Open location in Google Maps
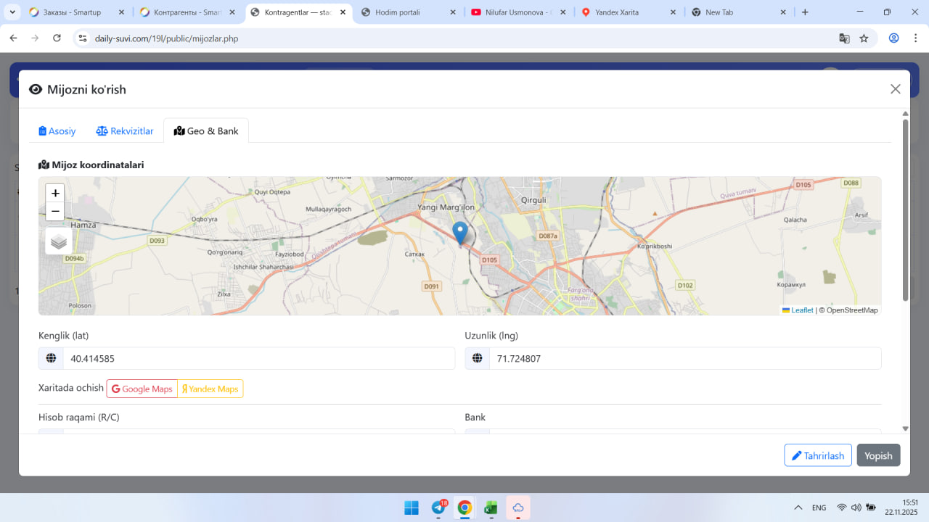The height and width of the screenshot is (522, 929). click(142, 389)
